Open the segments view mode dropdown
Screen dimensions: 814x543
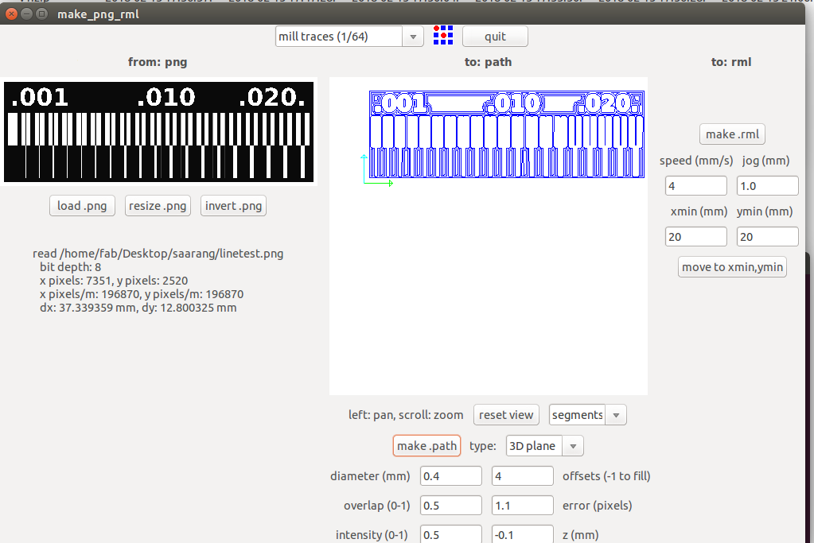pos(588,415)
